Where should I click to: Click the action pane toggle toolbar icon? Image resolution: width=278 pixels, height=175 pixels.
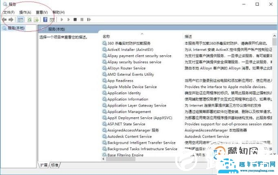(52, 20)
